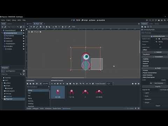Select the Running animation in list
This screenshot has height=126, width=168.
pos(38,101)
